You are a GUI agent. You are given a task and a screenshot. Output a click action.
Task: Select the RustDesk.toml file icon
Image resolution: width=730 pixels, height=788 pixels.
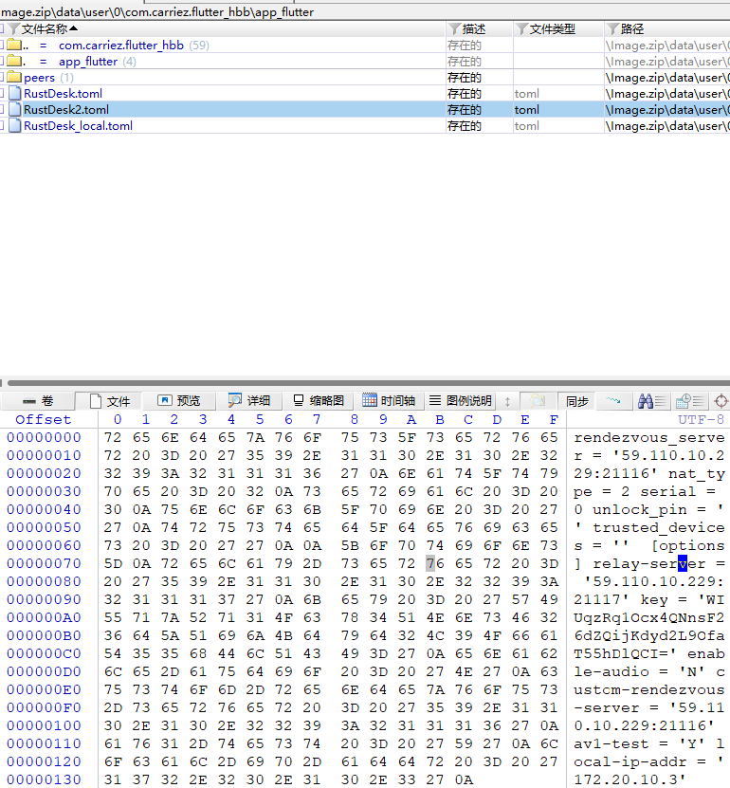[15, 94]
